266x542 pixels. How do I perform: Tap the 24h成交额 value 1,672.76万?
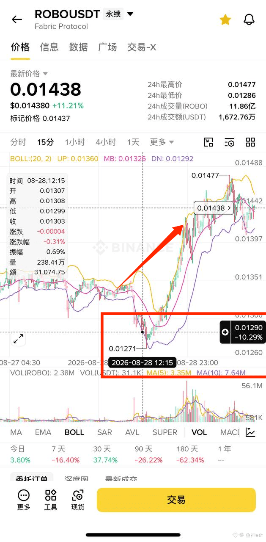(x=237, y=117)
